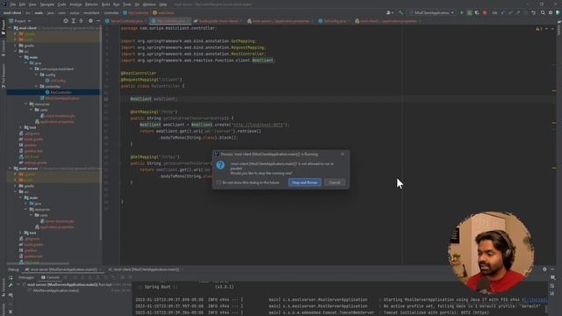Collapse the config package in tree

(36, 75)
